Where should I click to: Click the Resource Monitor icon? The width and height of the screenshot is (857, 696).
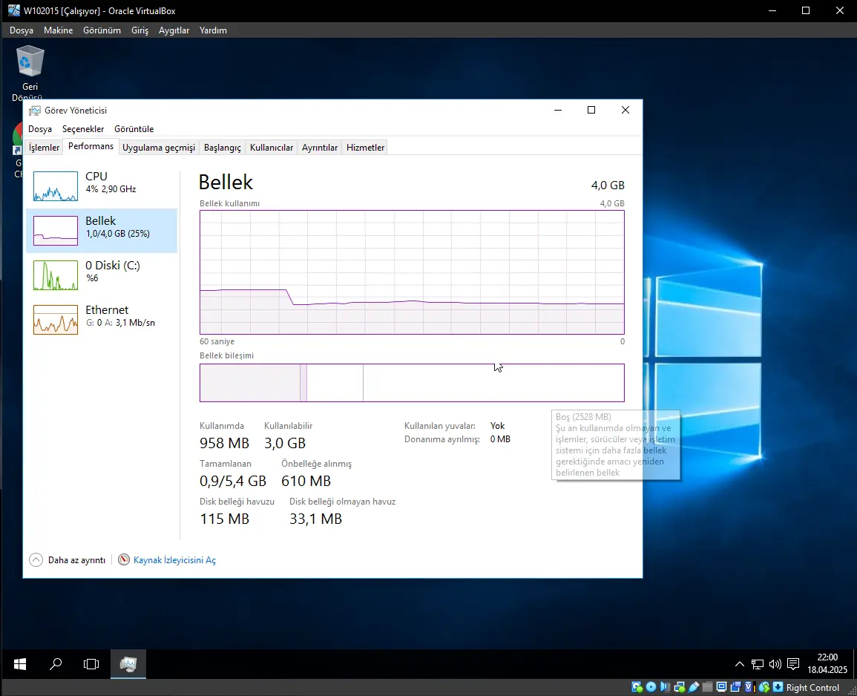click(x=124, y=560)
